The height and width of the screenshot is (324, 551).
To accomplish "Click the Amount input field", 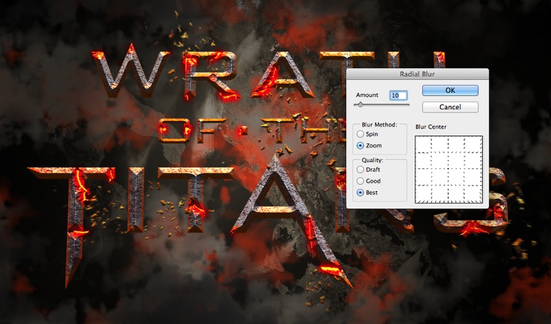I will pos(399,95).
